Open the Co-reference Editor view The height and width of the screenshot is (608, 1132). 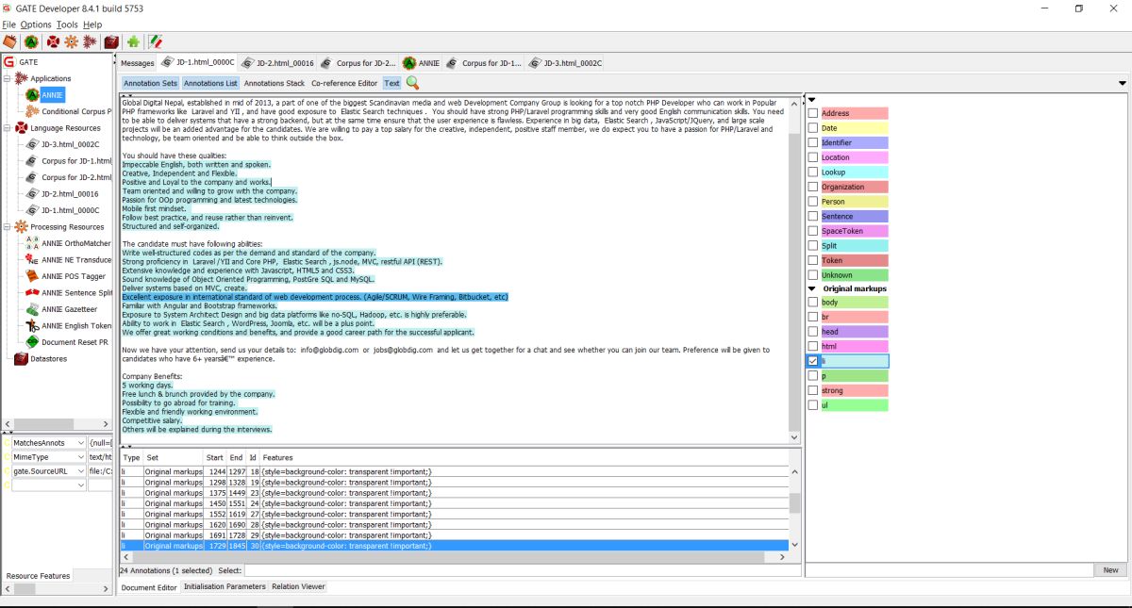point(344,83)
